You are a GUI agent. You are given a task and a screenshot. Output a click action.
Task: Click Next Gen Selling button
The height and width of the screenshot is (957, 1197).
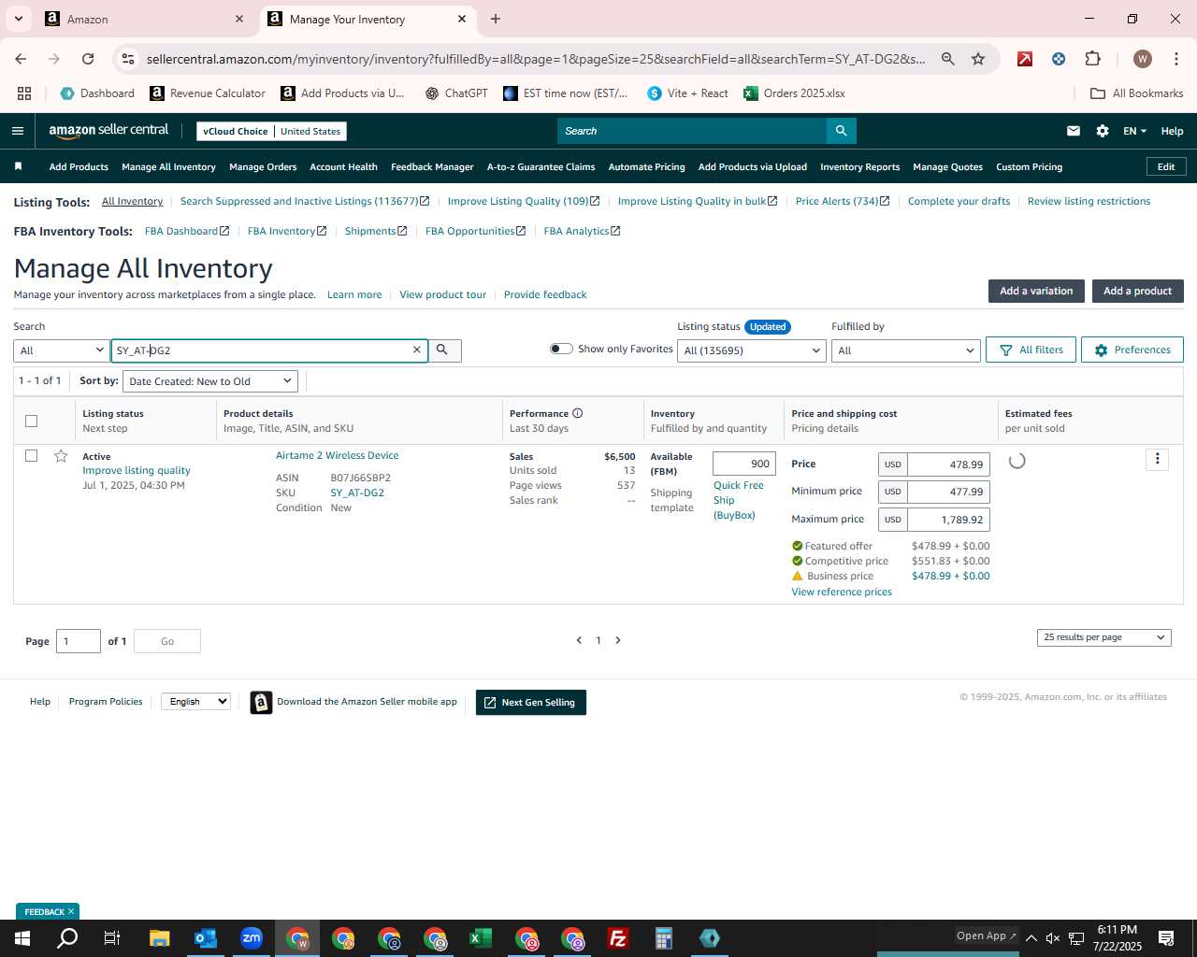coord(531,703)
